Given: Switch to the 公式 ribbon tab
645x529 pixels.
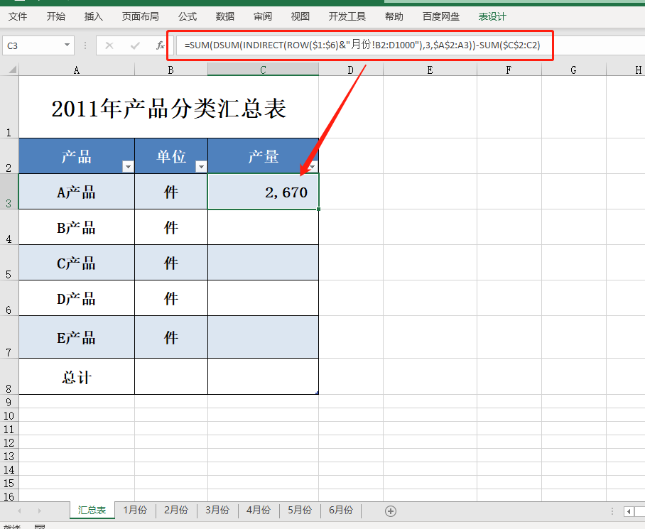Looking at the screenshot, I should [187, 16].
